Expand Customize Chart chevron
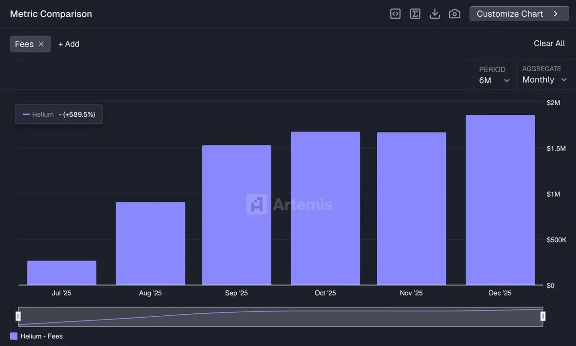Screen dimensions: 576x346 coord(556,14)
